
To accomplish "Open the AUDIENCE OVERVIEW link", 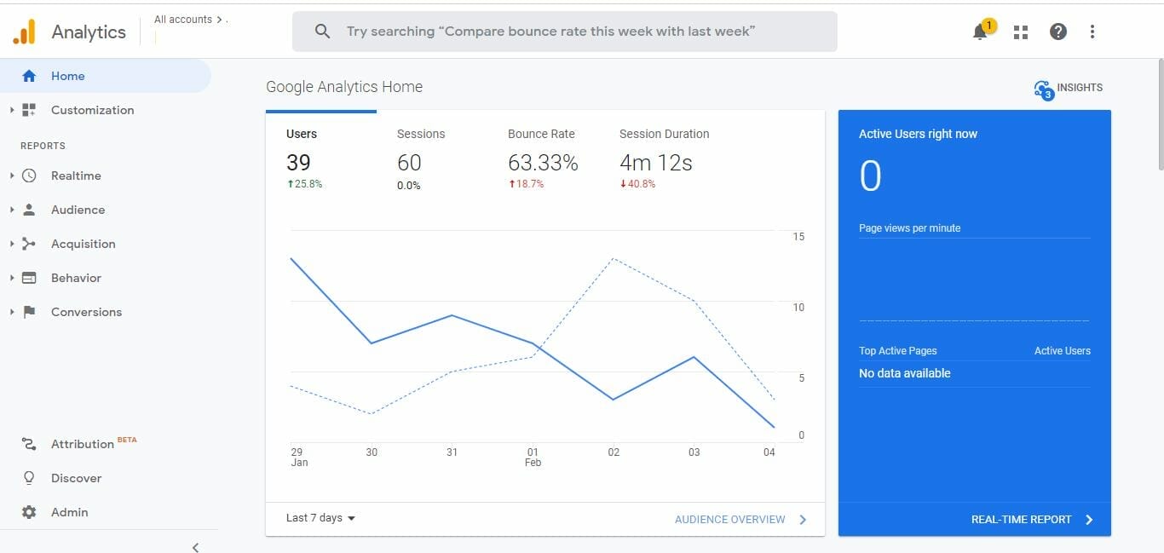I will click(730, 519).
